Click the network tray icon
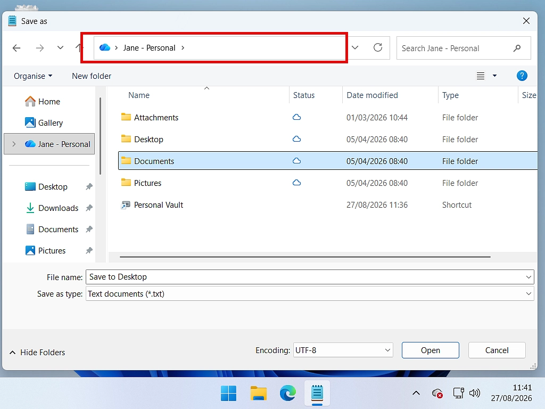 458,394
